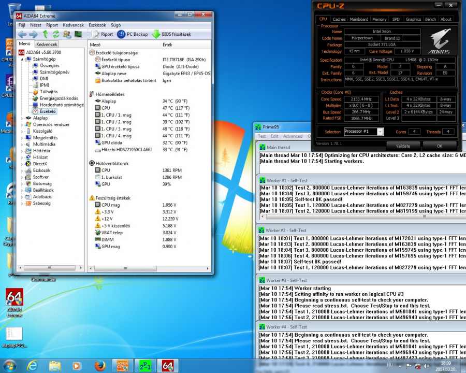Expand the Hálózat tree node

point(22,157)
